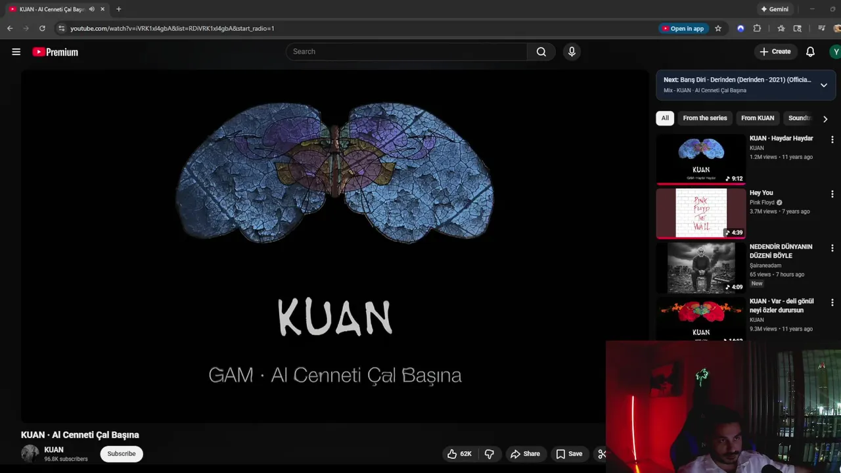
Task: Click the main video player area
Action: point(335,246)
